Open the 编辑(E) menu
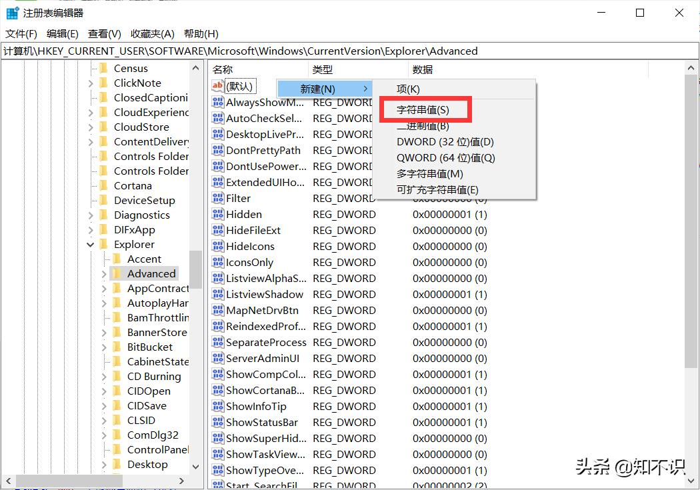 click(x=63, y=34)
